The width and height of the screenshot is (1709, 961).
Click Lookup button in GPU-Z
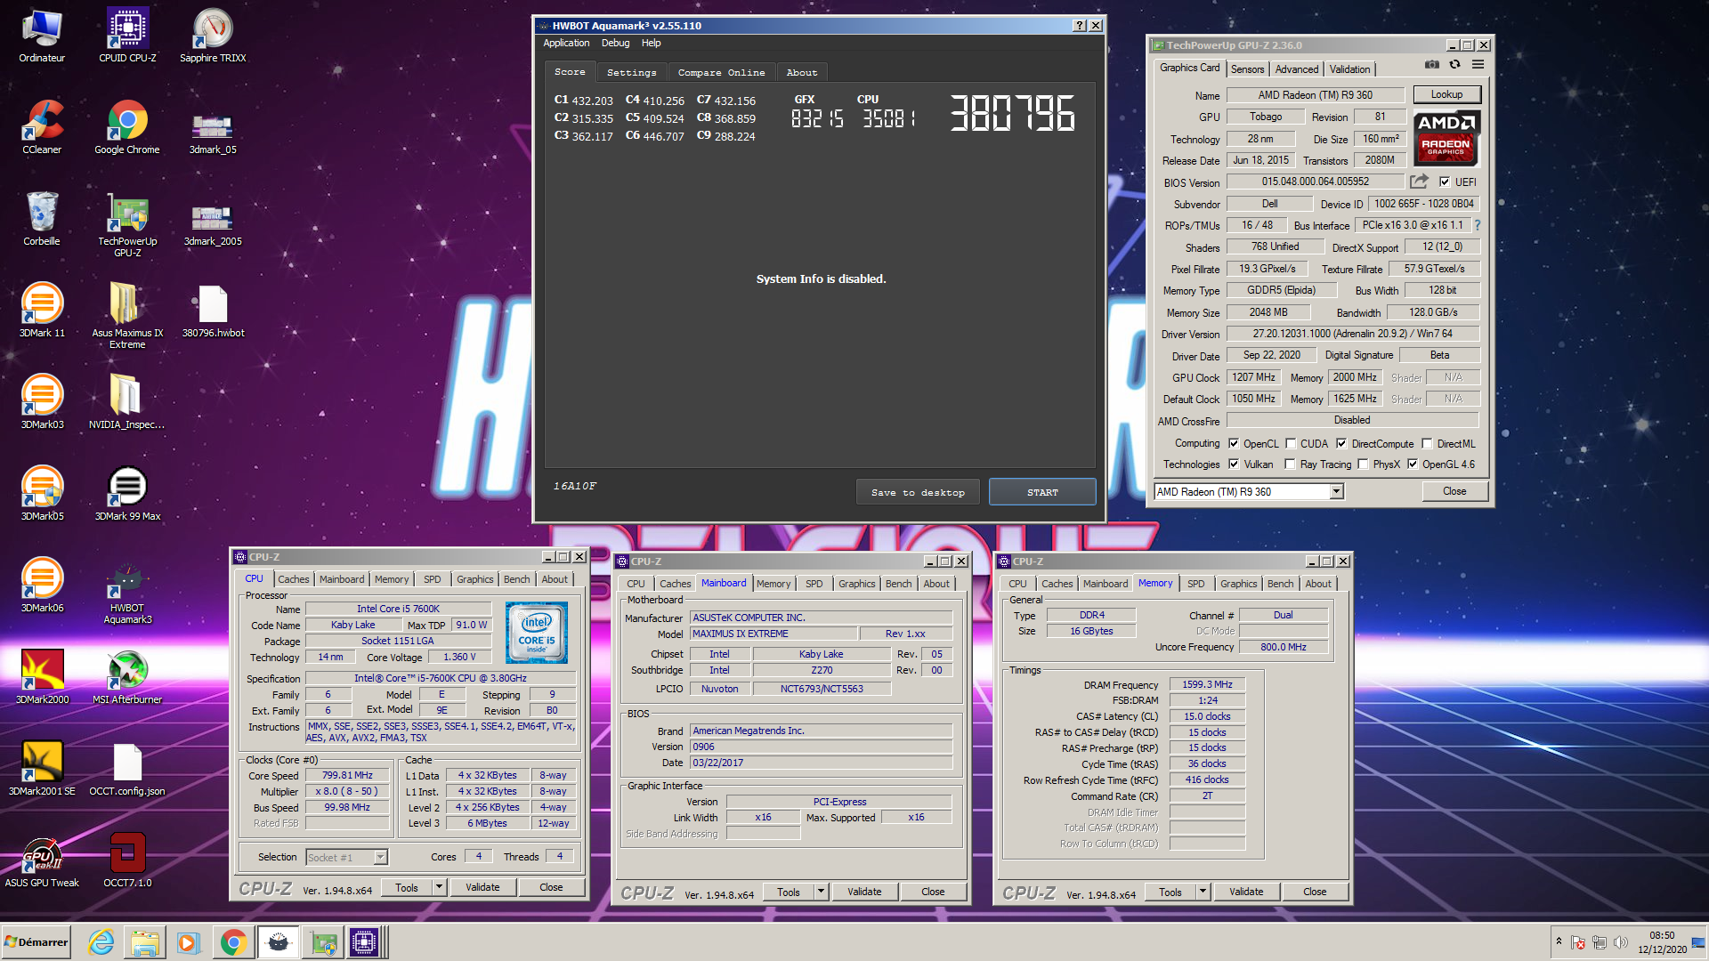(x=1446, y=94)
